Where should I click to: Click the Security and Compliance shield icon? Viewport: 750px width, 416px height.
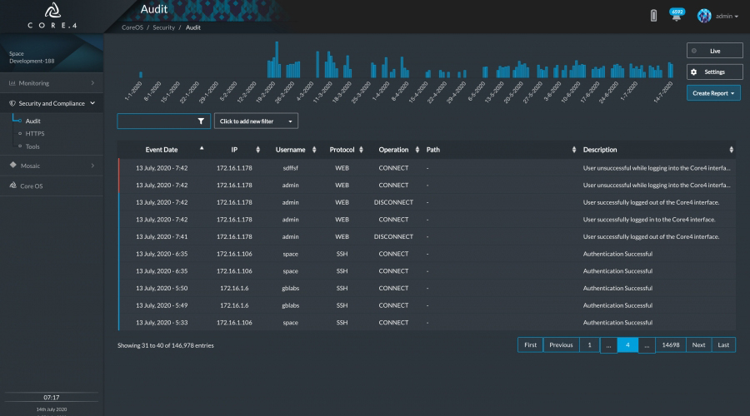pyautogui.click(x=12, y=103)
